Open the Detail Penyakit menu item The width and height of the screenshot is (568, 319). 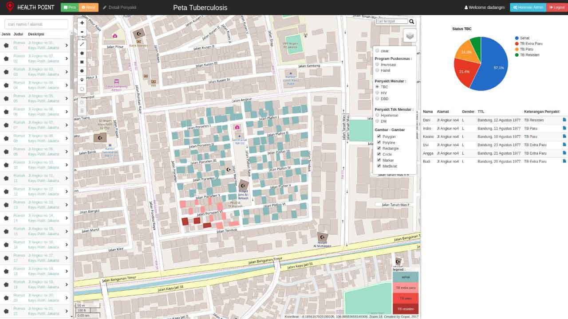coord(119,8)
